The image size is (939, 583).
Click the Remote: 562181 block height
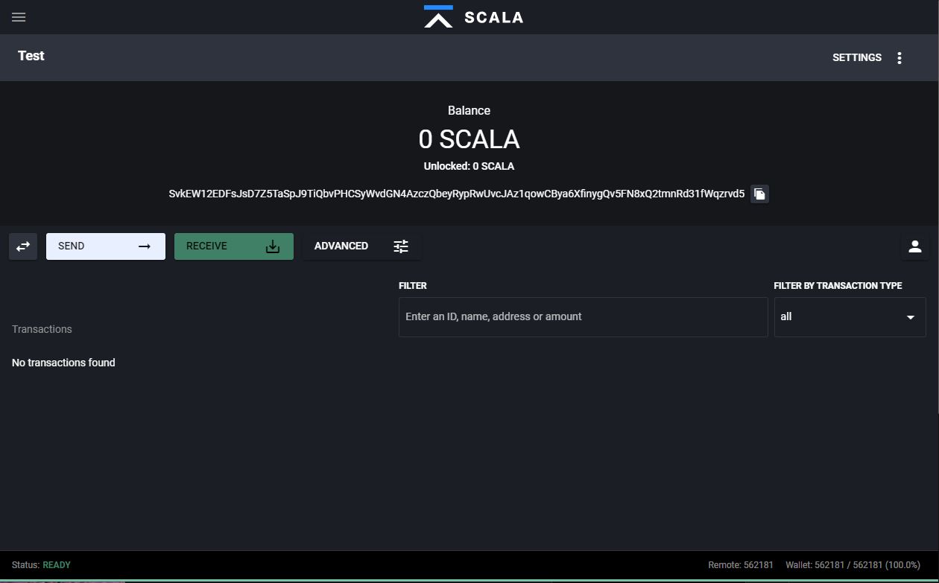coord(741,565)
